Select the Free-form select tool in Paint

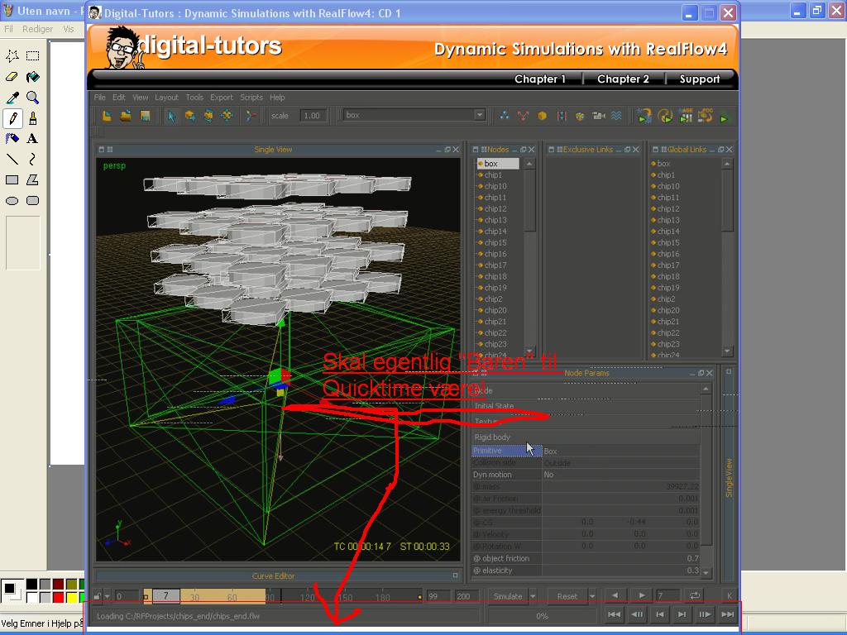[x=12, y=55]
